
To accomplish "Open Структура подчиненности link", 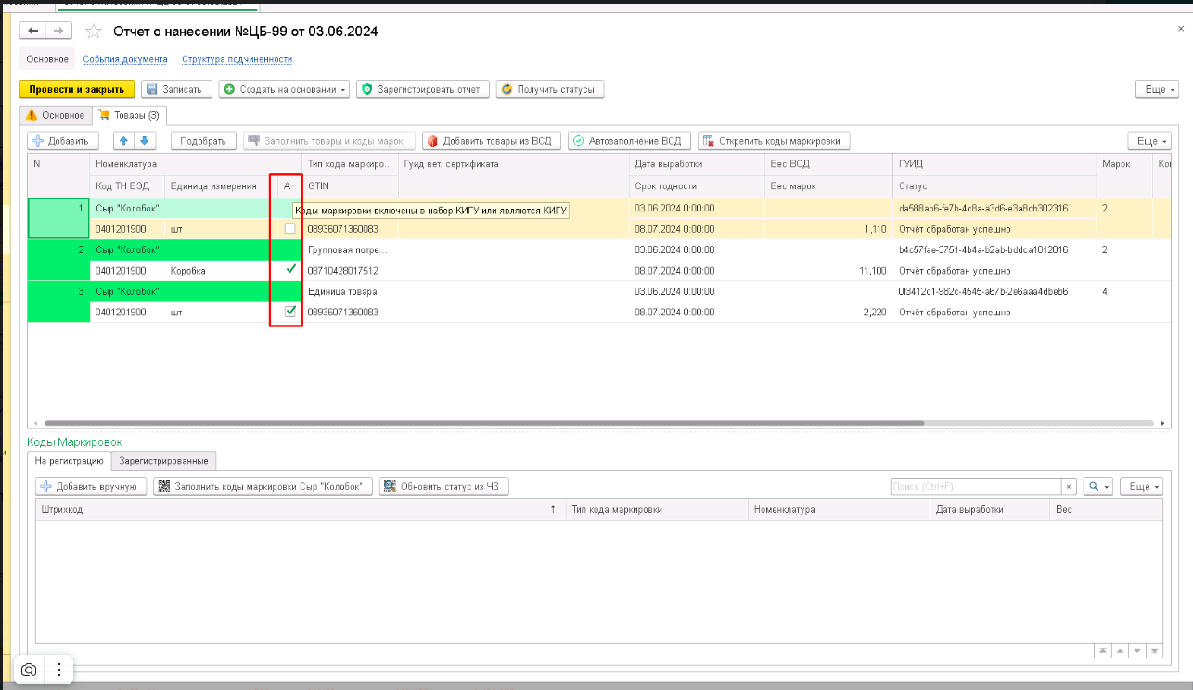I will [237, 59].
